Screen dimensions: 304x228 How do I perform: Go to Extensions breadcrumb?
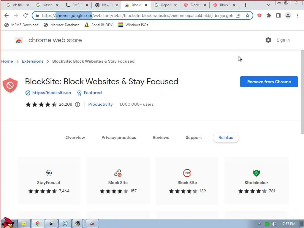pyautogui.click(x=33, y=61)
